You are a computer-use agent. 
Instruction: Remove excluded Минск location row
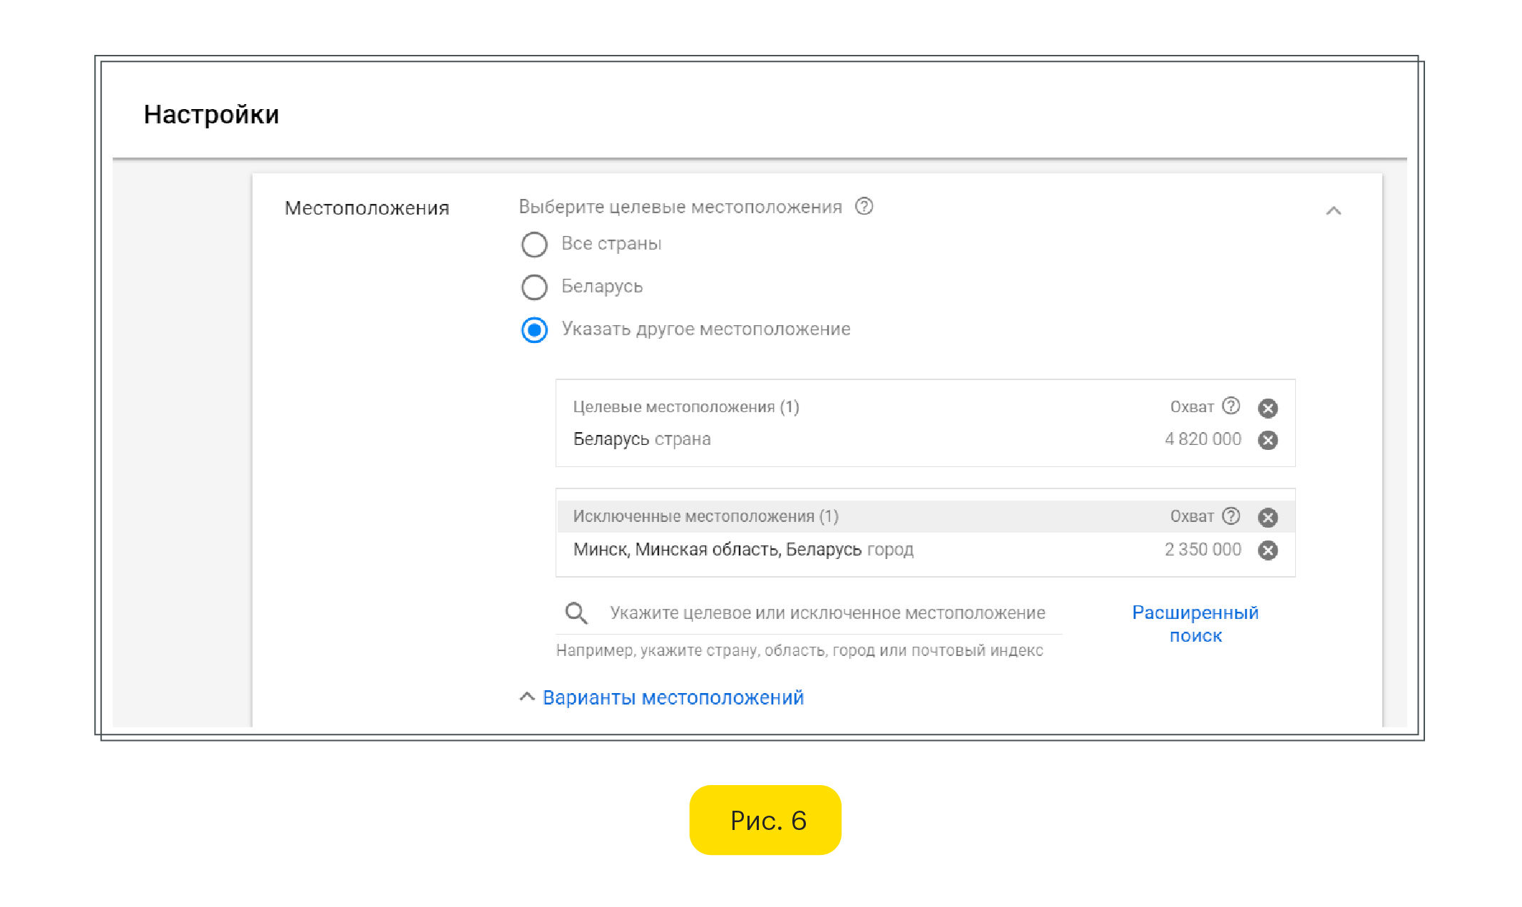click(1267, 550)
